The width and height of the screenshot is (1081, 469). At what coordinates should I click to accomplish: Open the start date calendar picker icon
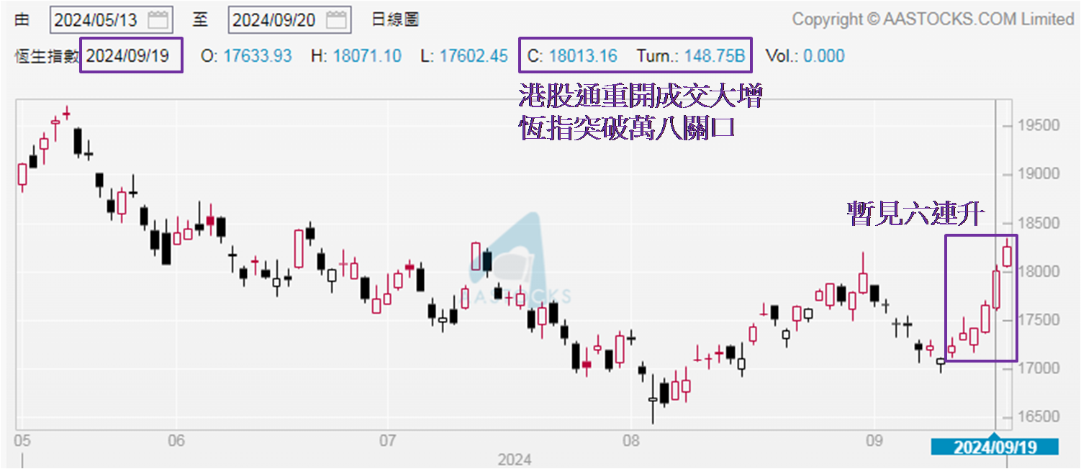click(x=158, y=19)
